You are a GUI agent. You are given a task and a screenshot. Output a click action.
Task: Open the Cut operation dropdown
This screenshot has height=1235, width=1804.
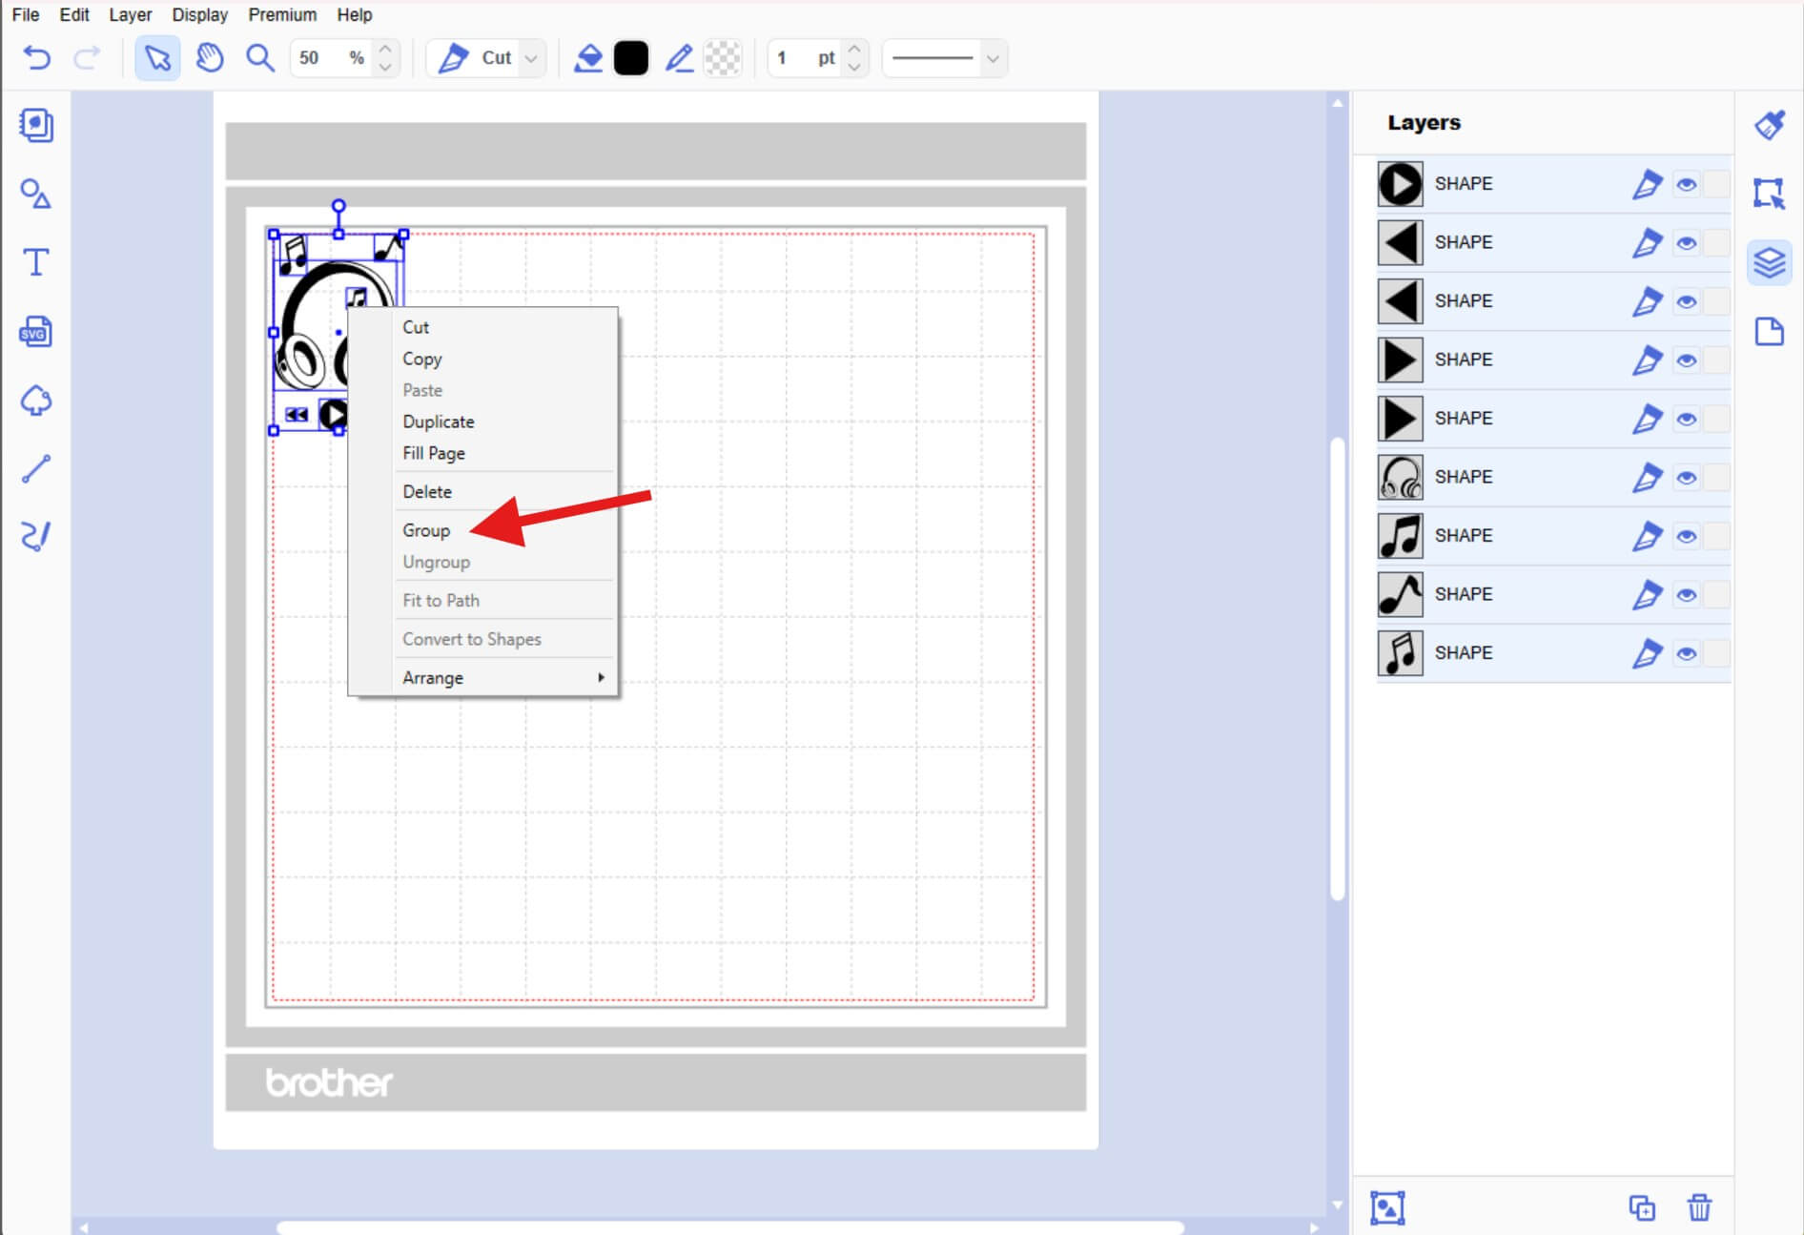click(x=530, y=58)
